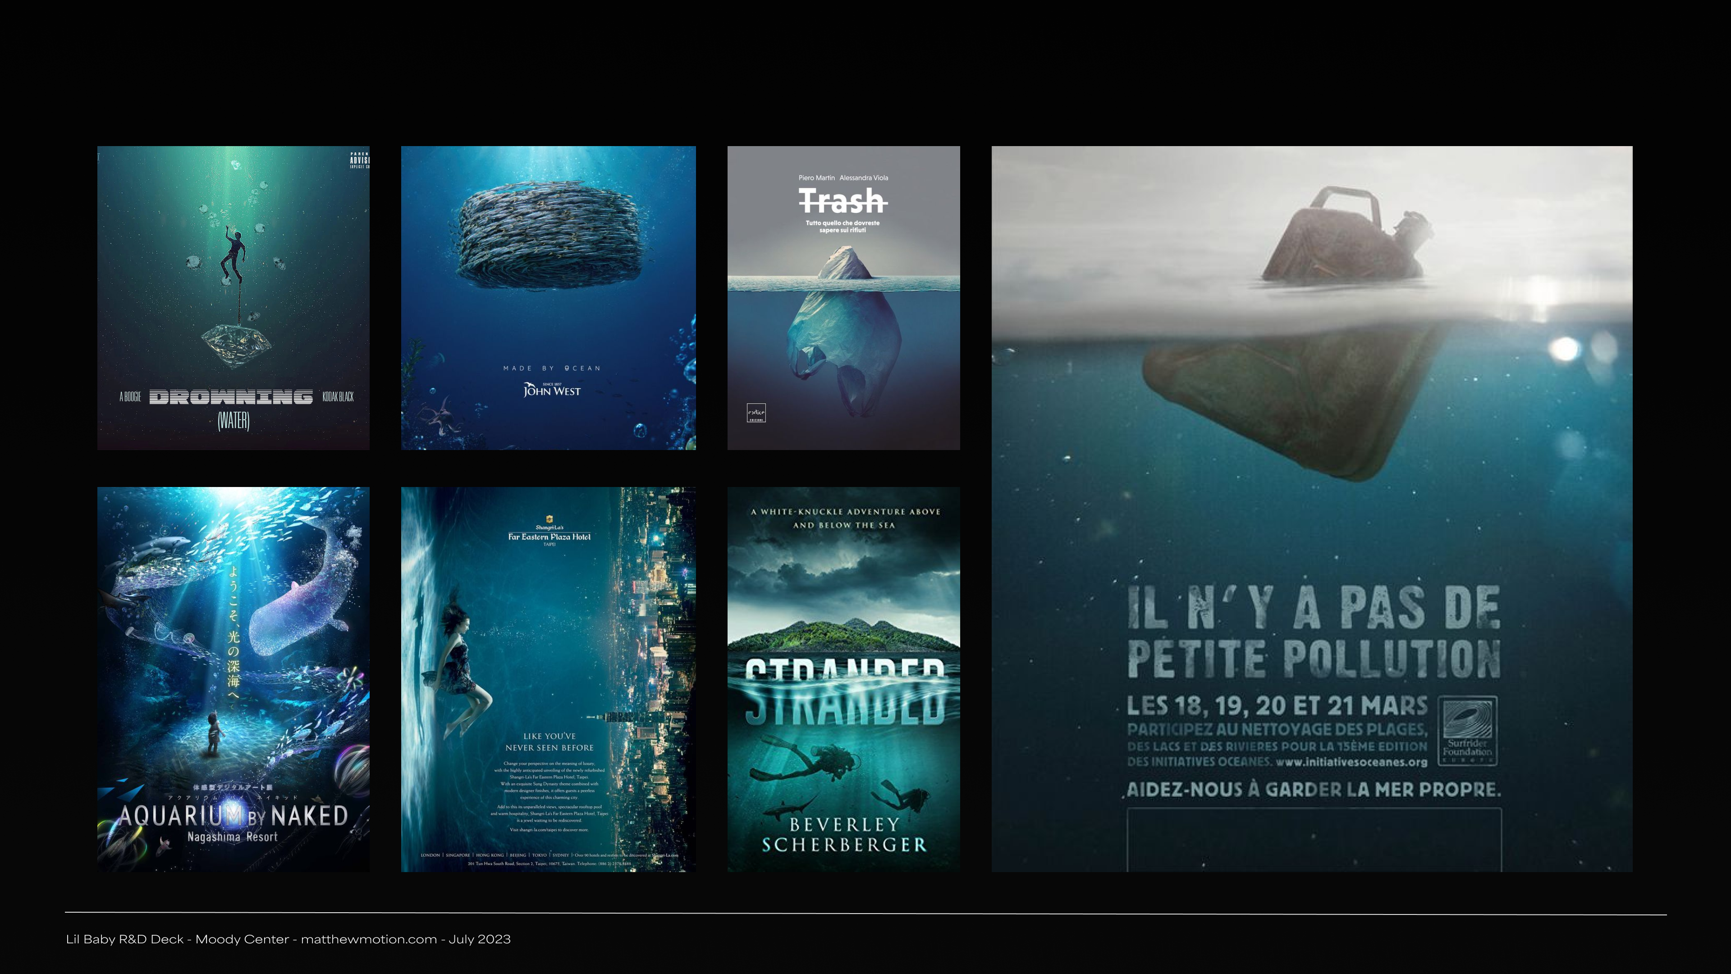
Task: Click the MADE BY OCEAN tagline
Action: pyautogui.click(x=552, y=368)
